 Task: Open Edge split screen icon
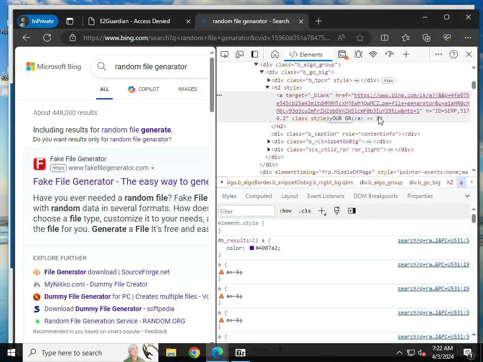click(x=384, y=38)
